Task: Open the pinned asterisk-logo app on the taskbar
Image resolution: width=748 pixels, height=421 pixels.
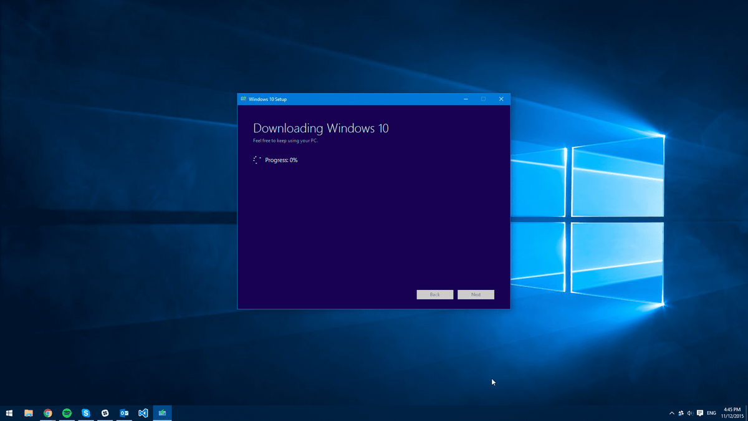Action: pyautogui.click(x=105, y=412)
